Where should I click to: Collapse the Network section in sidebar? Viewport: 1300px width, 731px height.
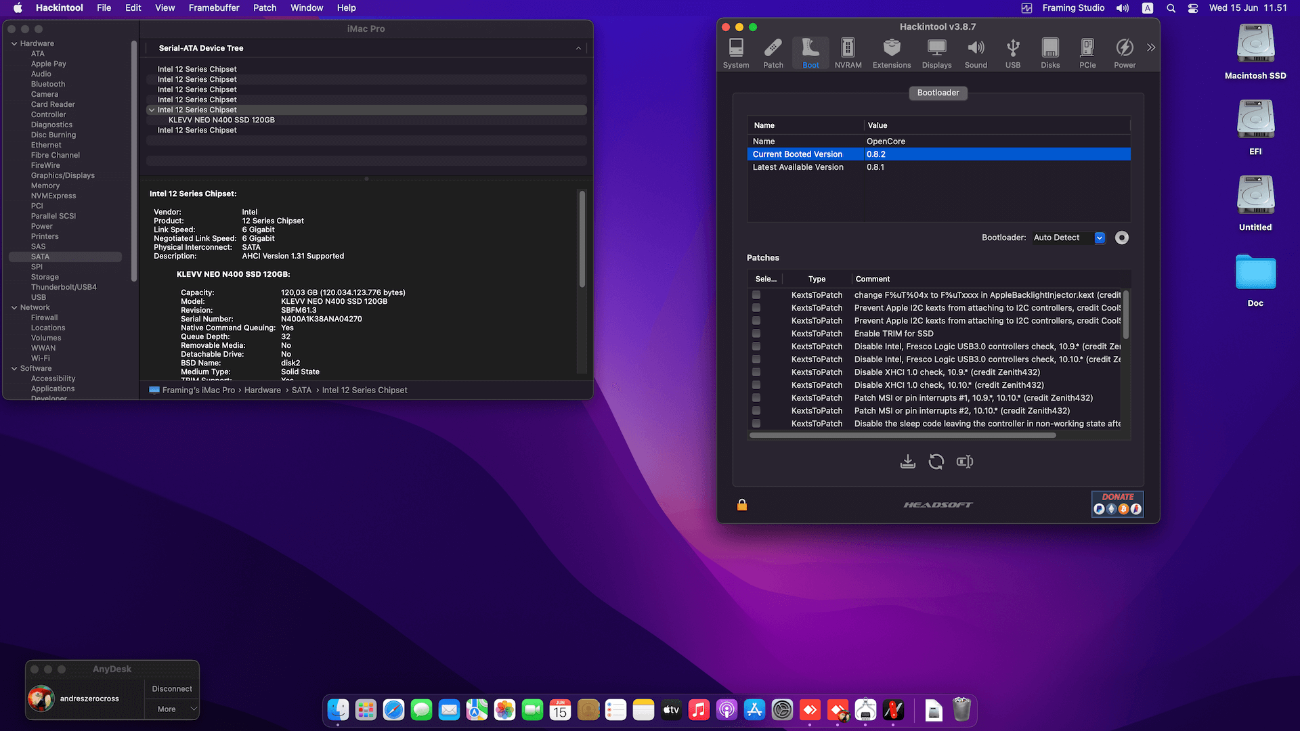click(14, 307)
